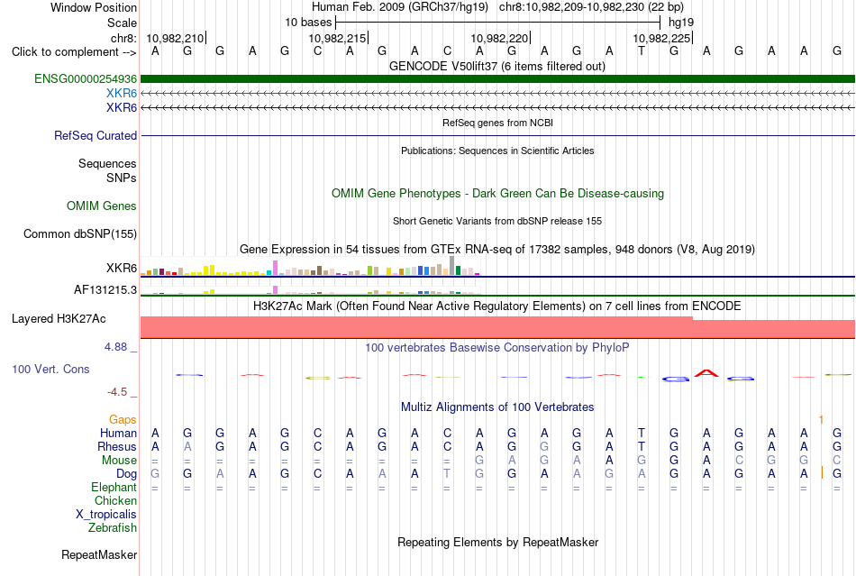The width and height of the screenshot is (856, 576).
Task: Click the Layered H3K27Ac track label
Action: [x=59, y=319]
